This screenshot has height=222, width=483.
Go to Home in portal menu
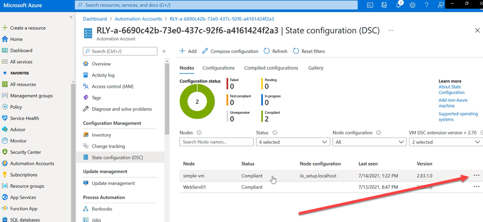pyautogui.click(x=16, y=39)
